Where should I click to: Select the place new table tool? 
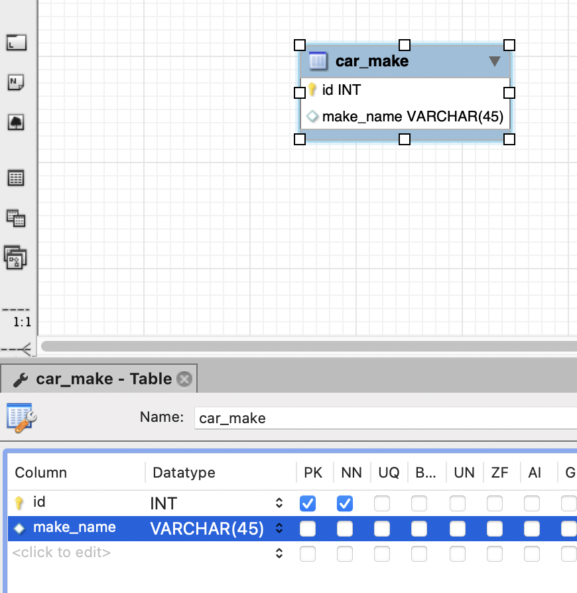16,178
